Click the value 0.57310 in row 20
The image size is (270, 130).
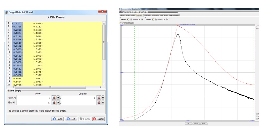[x=18, y=85]
